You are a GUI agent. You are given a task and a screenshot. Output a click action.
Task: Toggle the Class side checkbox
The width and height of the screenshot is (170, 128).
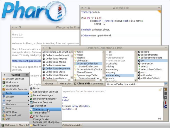click(76, 84)
